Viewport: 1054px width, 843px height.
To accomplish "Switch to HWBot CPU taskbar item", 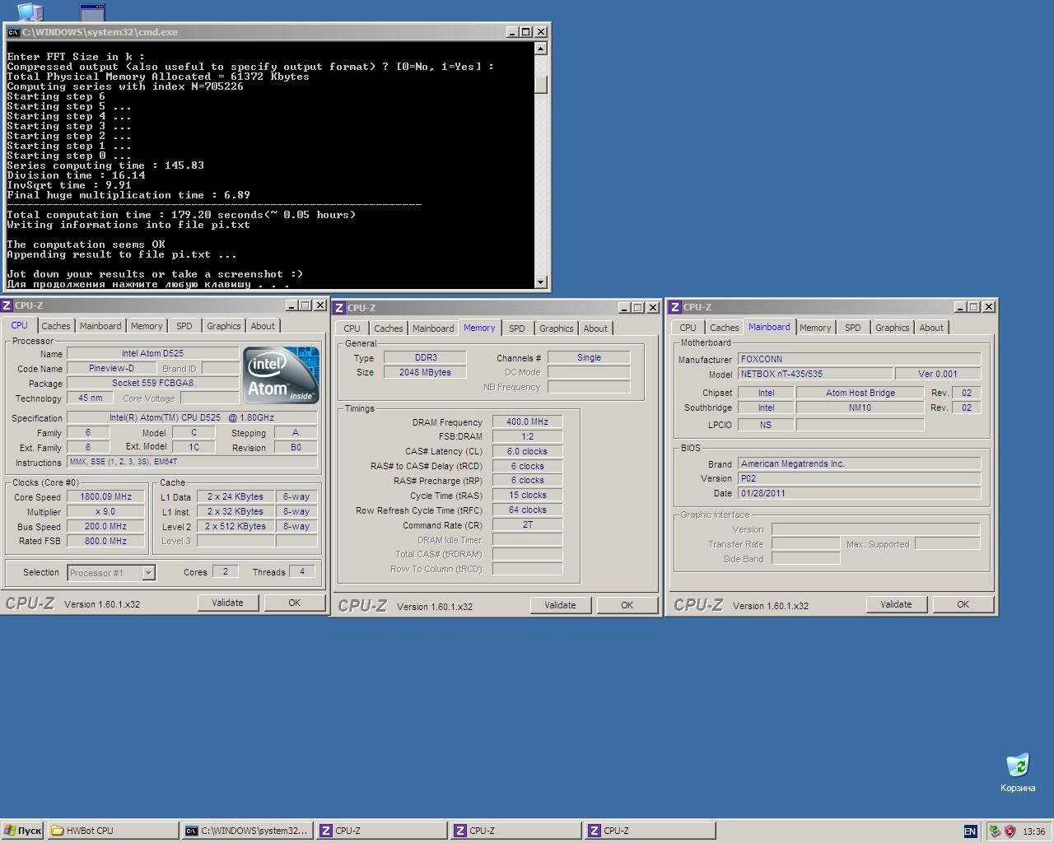I will 113,831.
